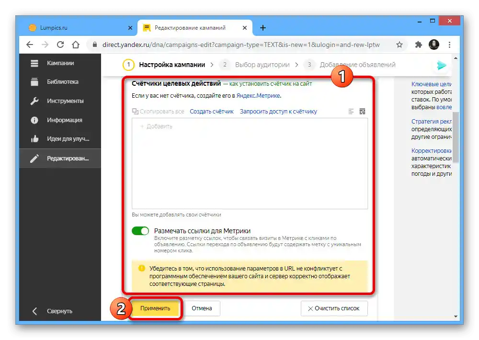Open Идеи для улучшения in the sidebar
Viewport: 479px width, 340px height.
click(60, 139)
